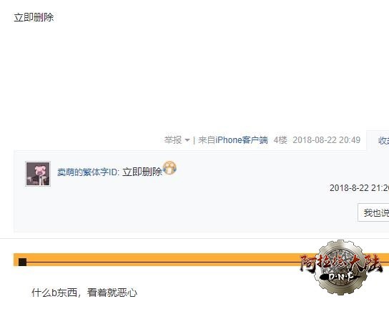
Task: Click the DNF gear emblem logo
Action: [340, 268]
